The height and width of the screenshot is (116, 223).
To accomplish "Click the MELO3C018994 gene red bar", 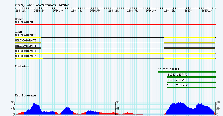I will (x=116, y=25).
